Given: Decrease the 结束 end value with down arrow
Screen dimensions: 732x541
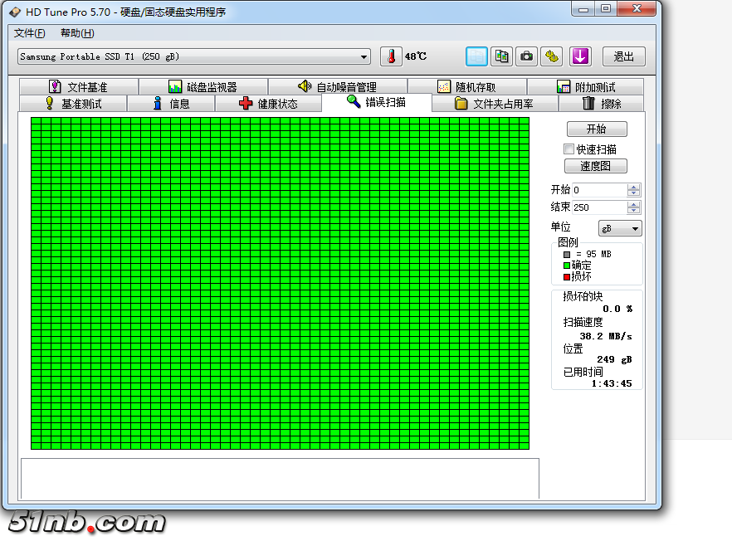Looking at the screenshot, I should click(634, 211).
